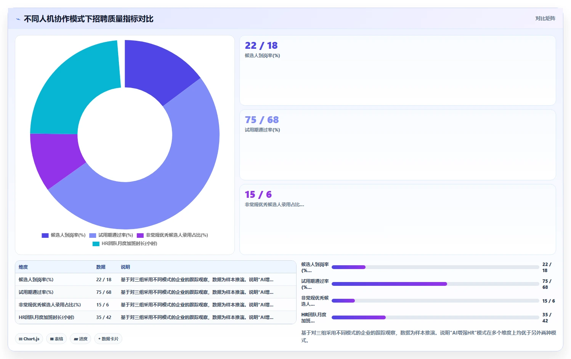571x359 pixels.
Task: Click the header icon beside the dashboard title
Action: pos(18,19)
